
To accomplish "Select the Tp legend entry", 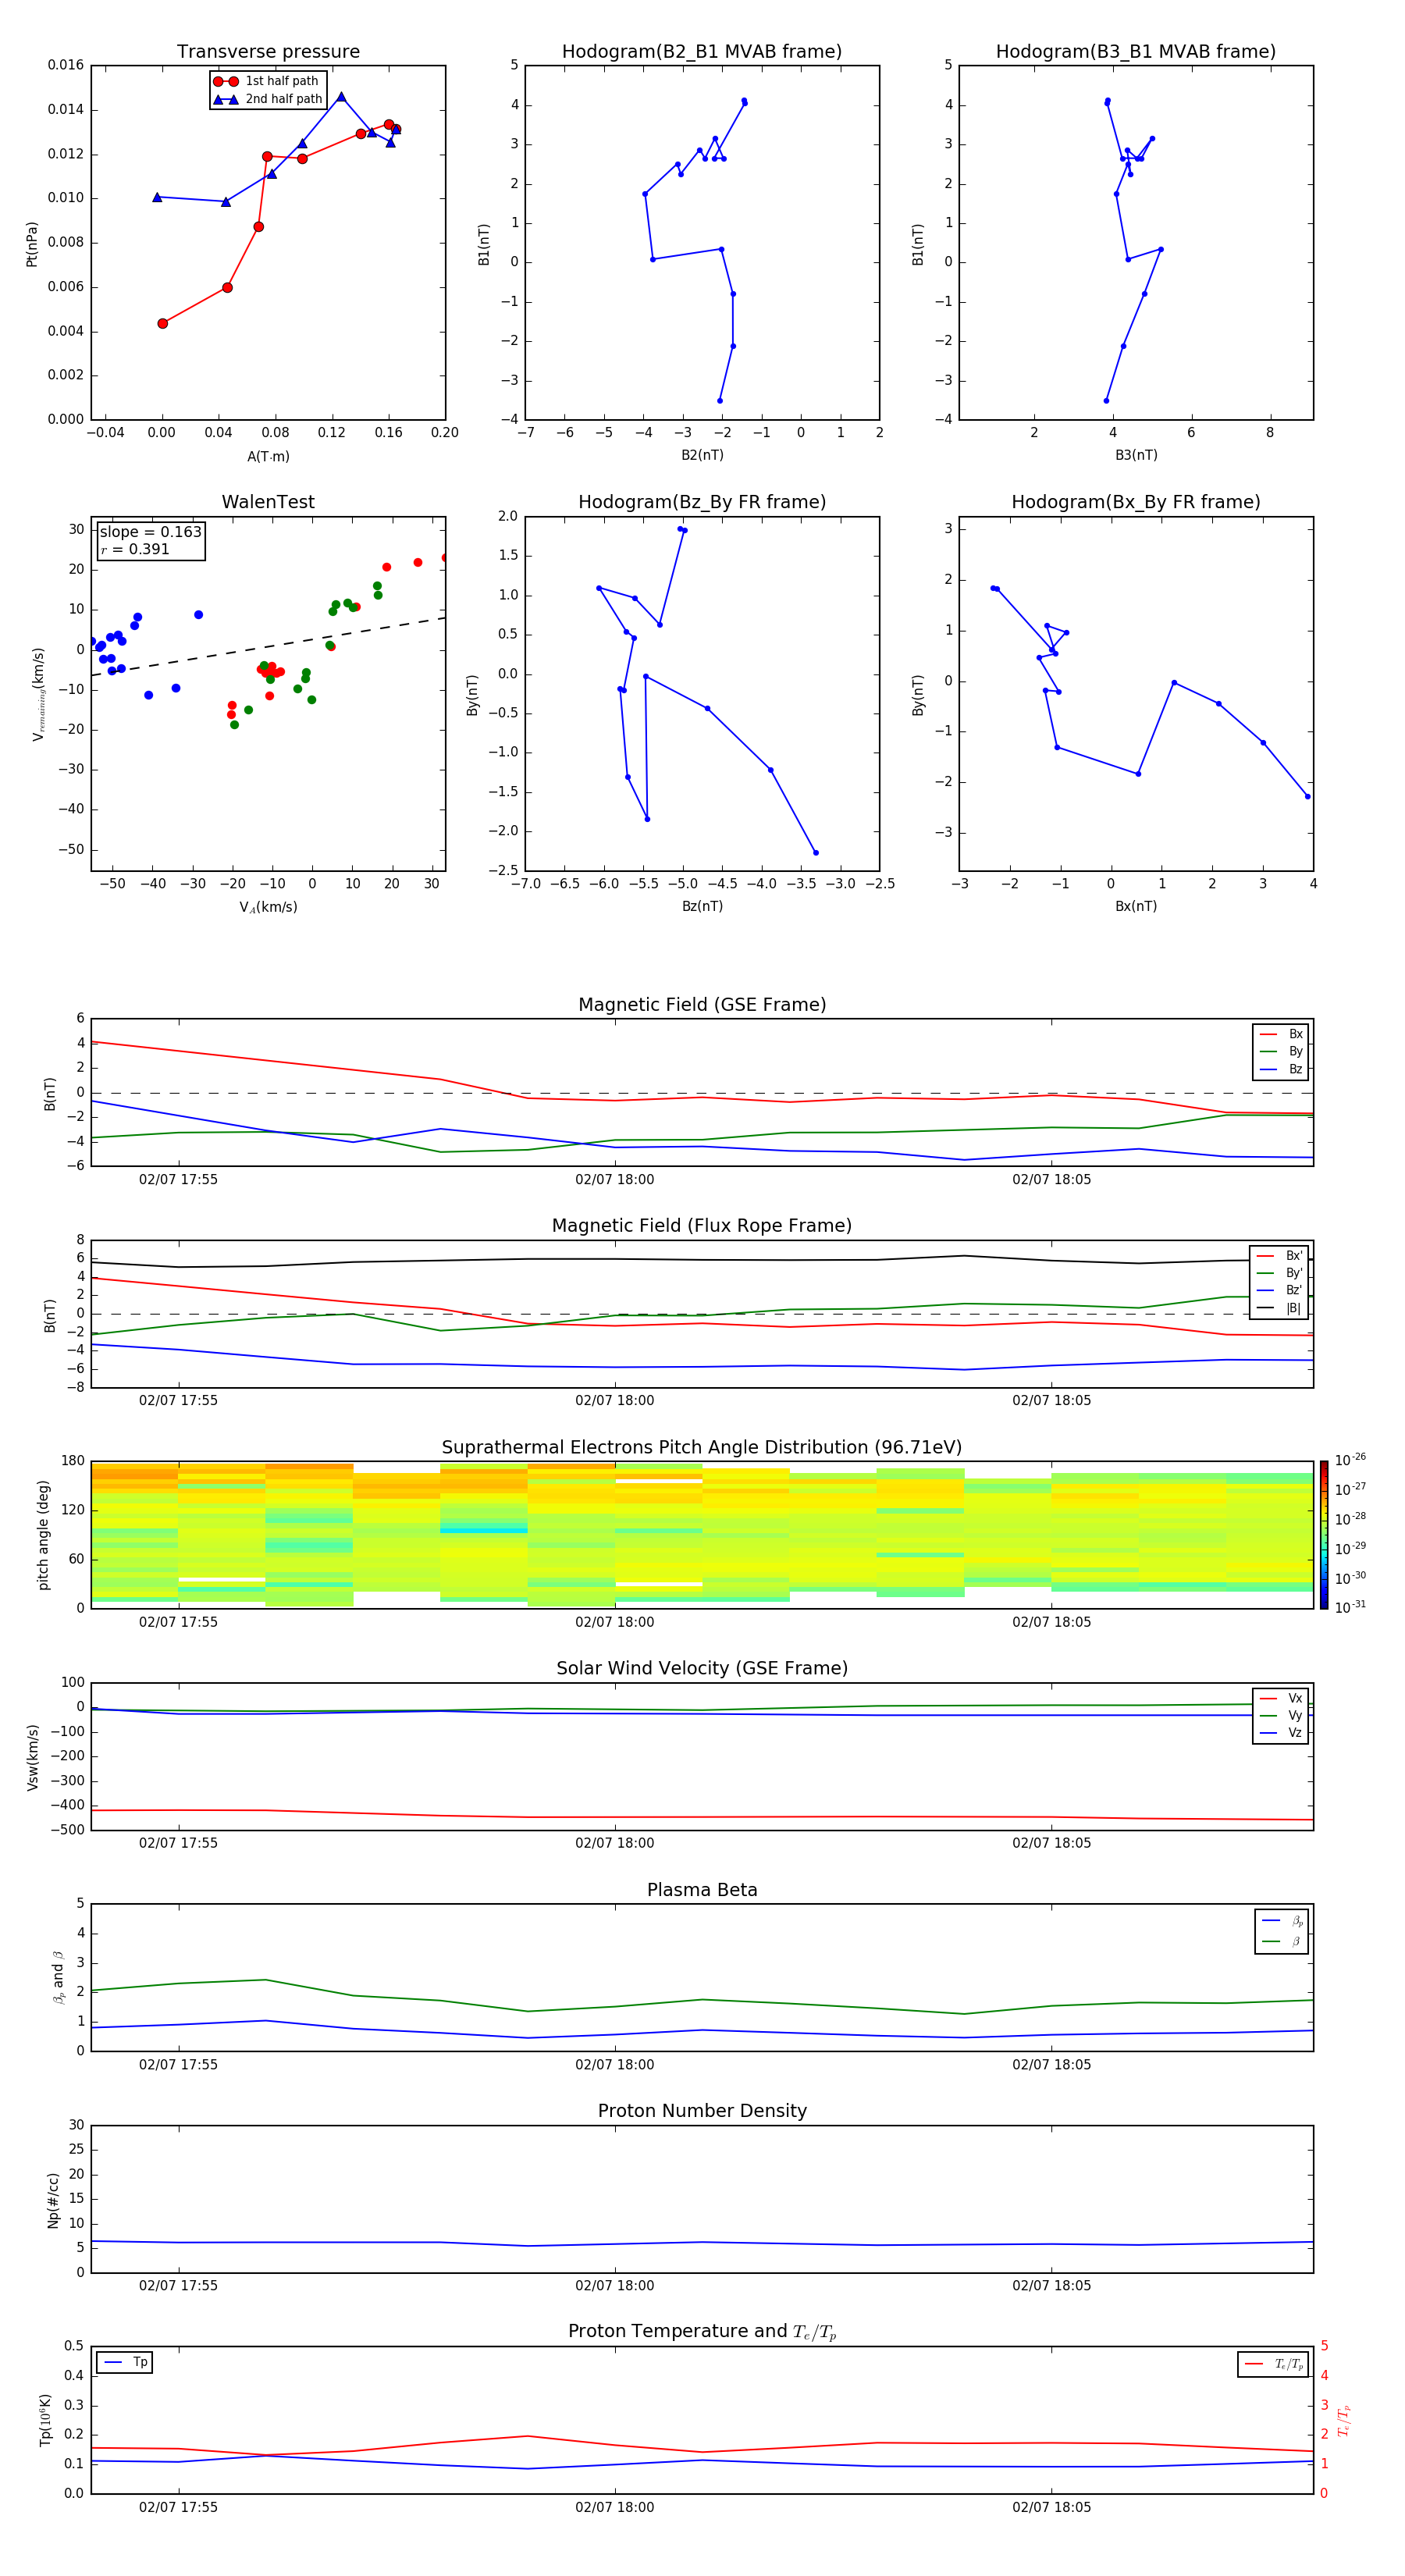I will pos(126,2362).
